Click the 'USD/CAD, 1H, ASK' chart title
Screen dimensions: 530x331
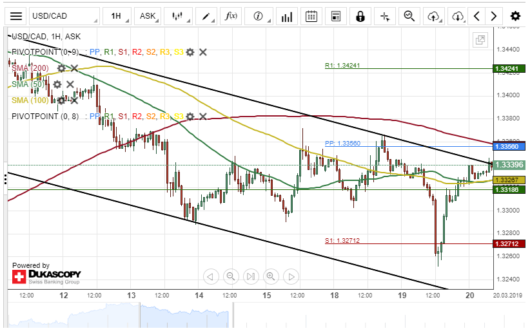(46, 37)
